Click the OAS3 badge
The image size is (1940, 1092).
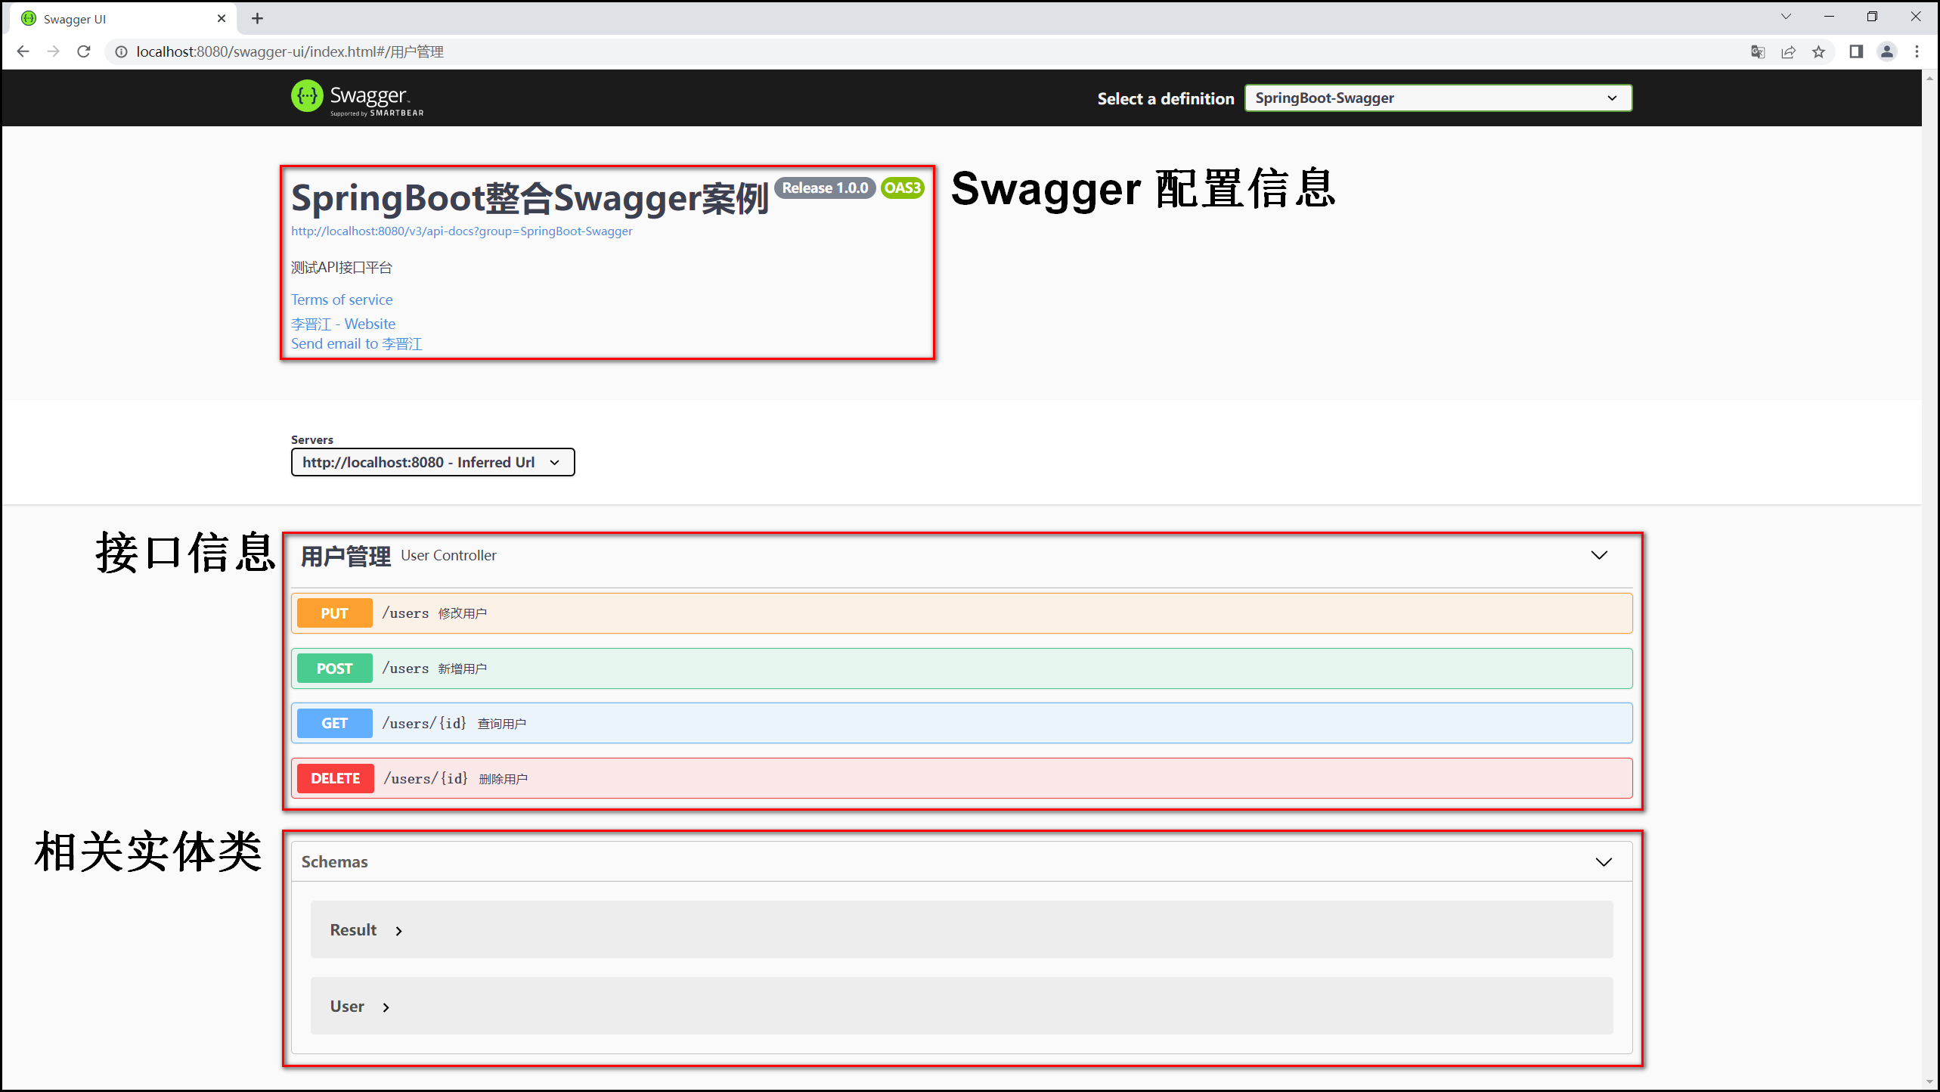903,188
